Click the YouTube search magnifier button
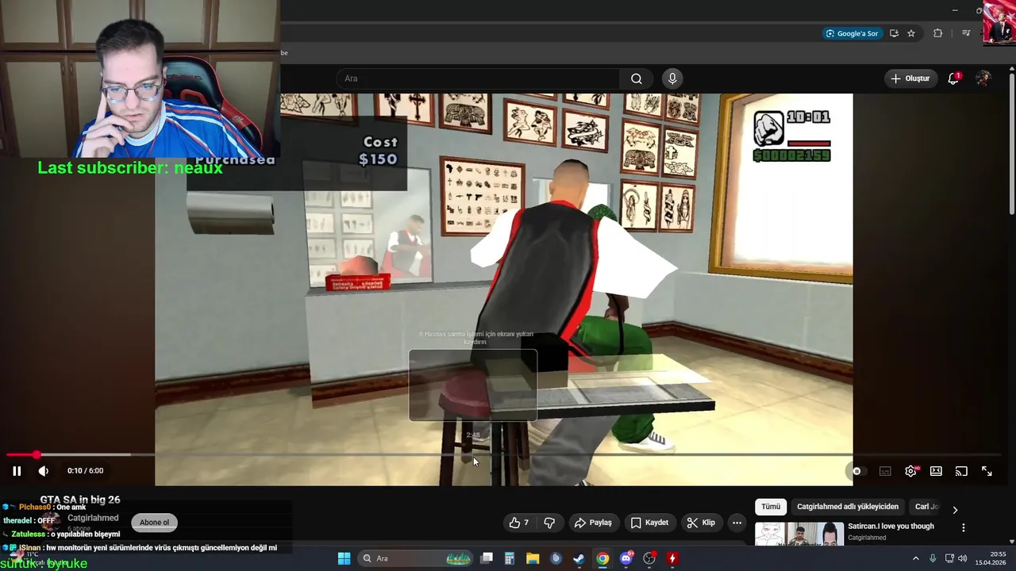This screenshot has height=571, width=1016. 637,79
